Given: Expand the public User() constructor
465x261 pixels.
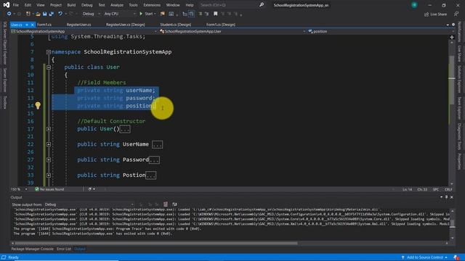Looking at the screenshot, I should pyautogui.click(x=49, y=129).
